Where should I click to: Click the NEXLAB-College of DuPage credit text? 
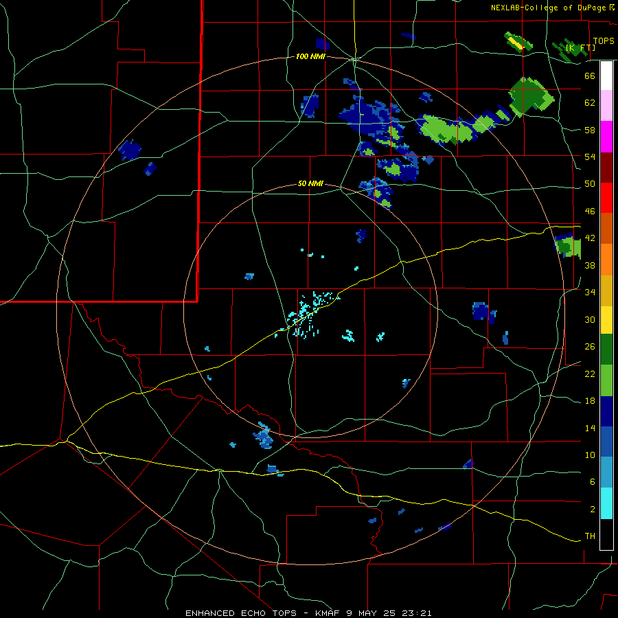coord(548,8)
